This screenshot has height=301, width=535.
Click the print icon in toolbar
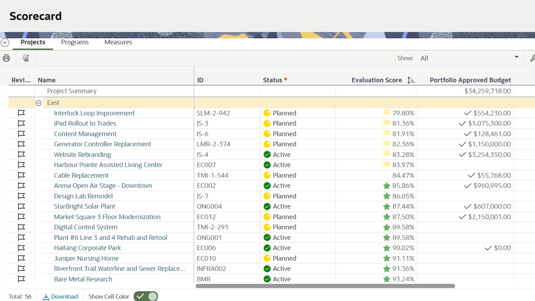pos(6,58)
